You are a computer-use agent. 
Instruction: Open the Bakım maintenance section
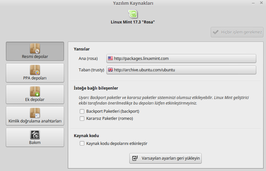click(35, 137)
